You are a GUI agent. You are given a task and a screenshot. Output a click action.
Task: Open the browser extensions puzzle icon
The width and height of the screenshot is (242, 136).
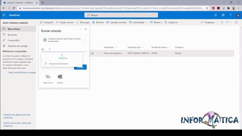pos(228,8)
